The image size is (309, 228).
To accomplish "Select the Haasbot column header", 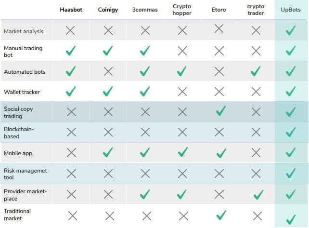I will [x=71, y=10].
